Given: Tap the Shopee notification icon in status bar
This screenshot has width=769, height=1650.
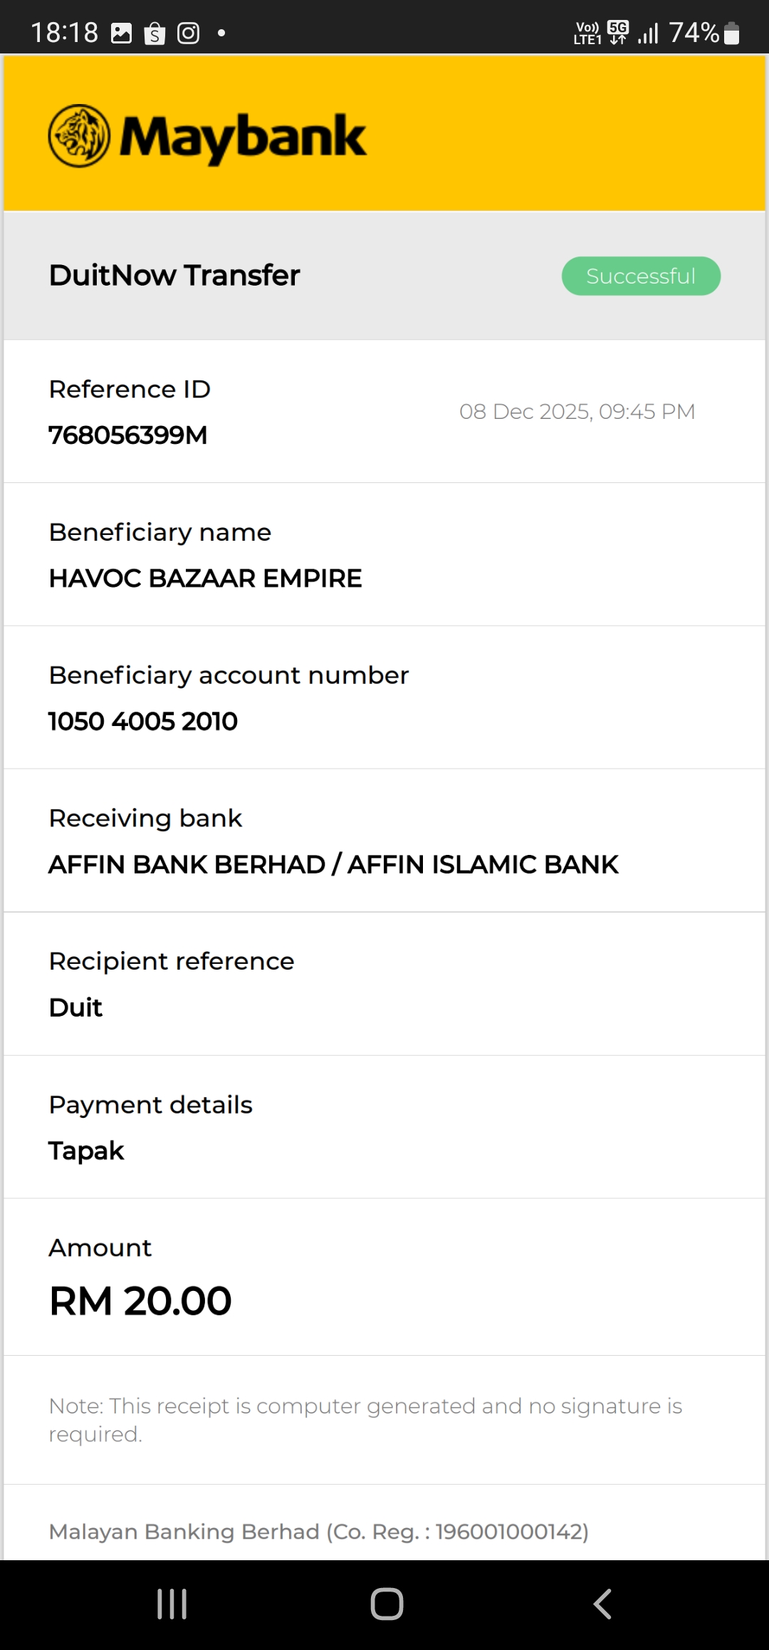Looking at the screenshot, I should point(155,33).
